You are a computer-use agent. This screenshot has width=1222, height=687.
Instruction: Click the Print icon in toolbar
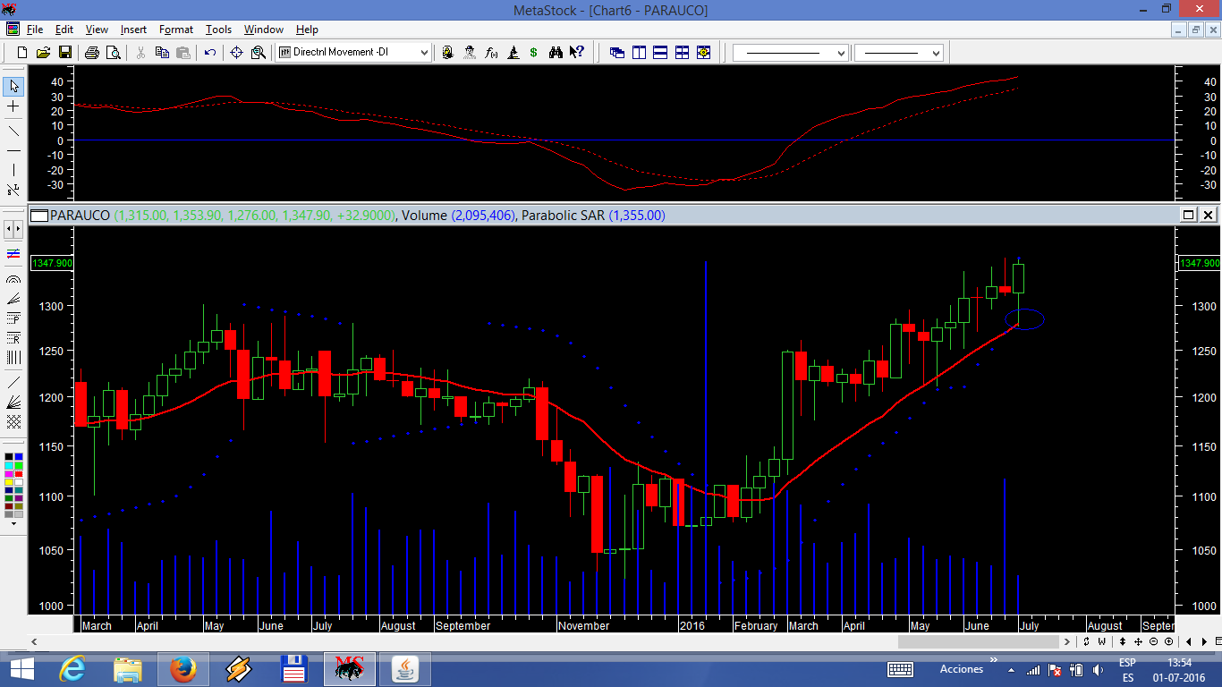[x=91, y=53]
